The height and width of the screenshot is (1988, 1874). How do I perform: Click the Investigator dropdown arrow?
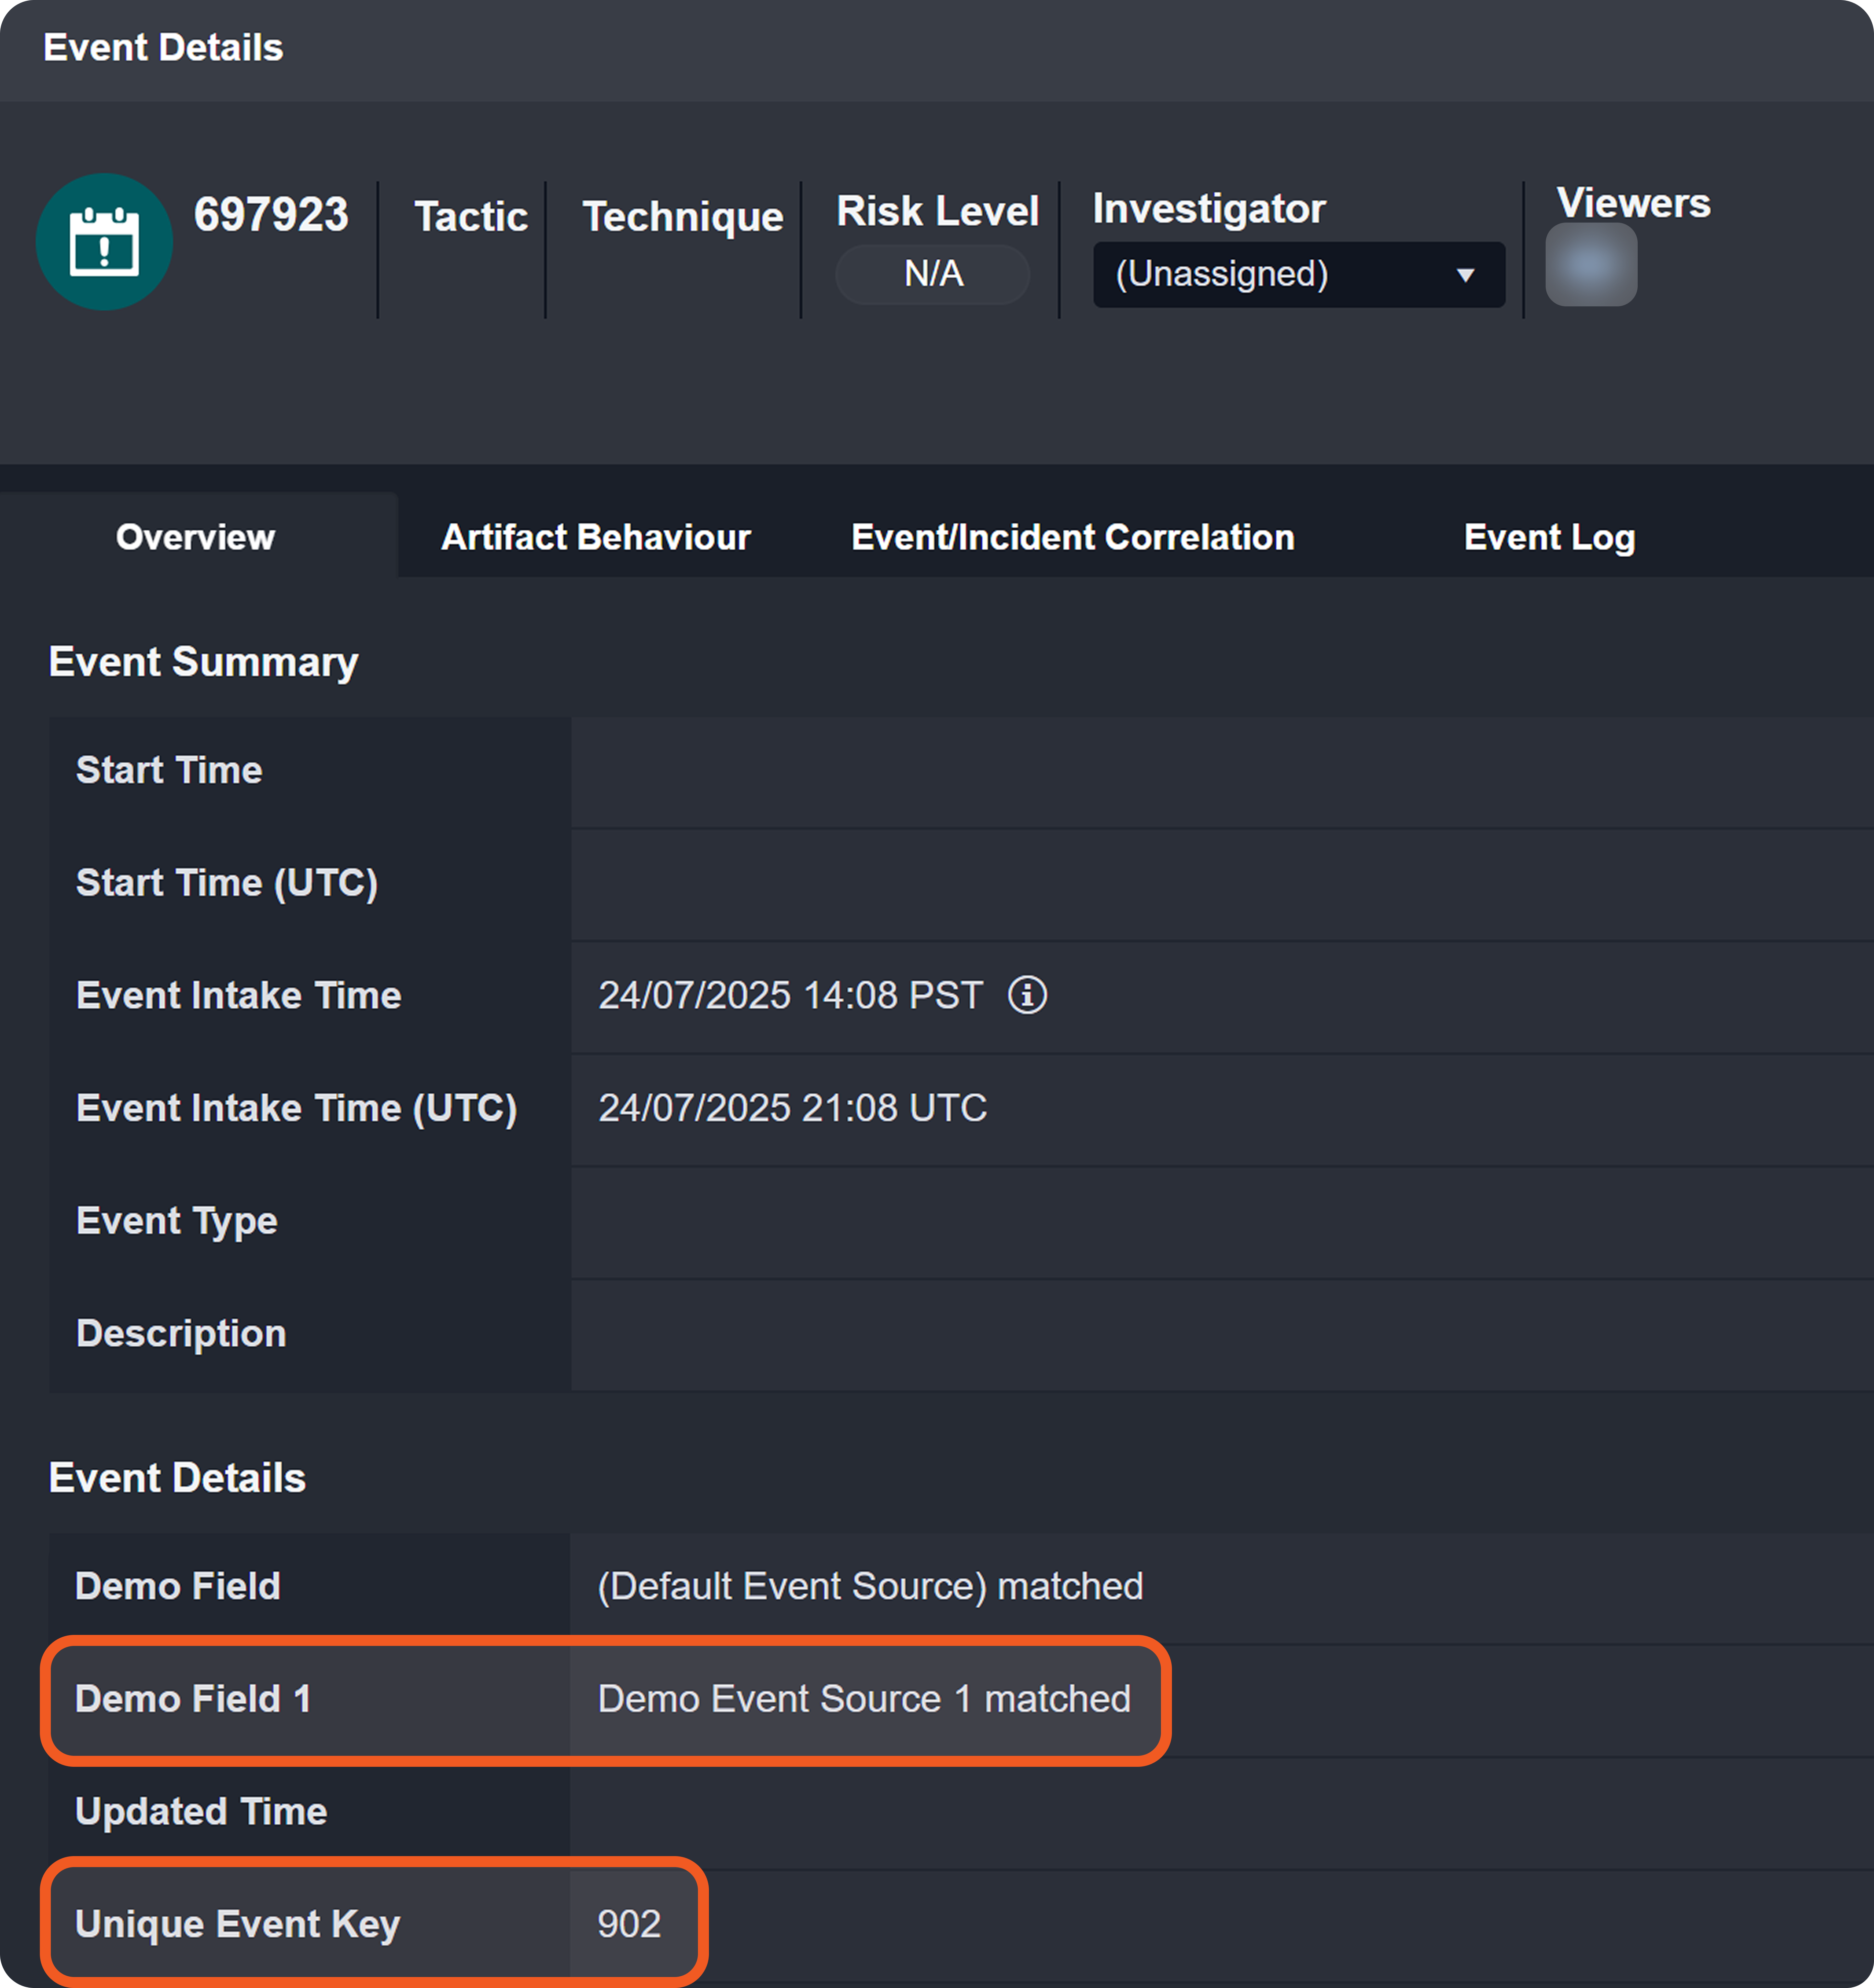pos(1465,275)
